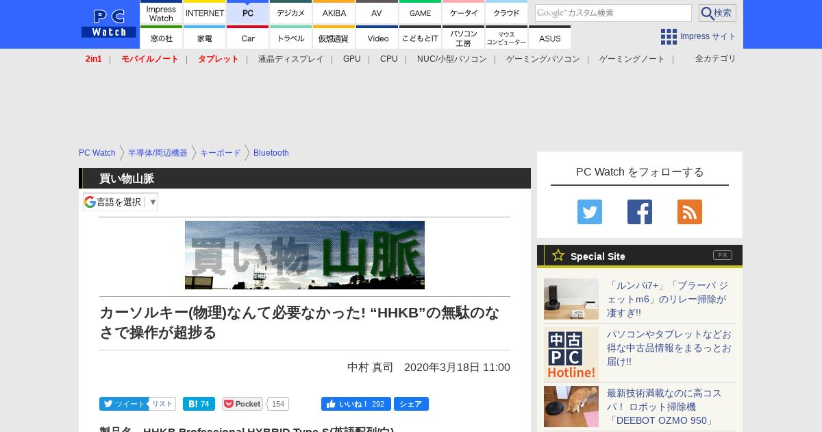
Task: Go to the ゲーミングノート category
Action: pyautogui.click(x=632, y=59)
